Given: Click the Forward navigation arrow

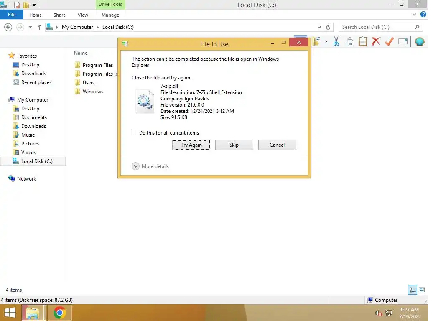Looking at the screenshot, I should click(x=20, y=27).
